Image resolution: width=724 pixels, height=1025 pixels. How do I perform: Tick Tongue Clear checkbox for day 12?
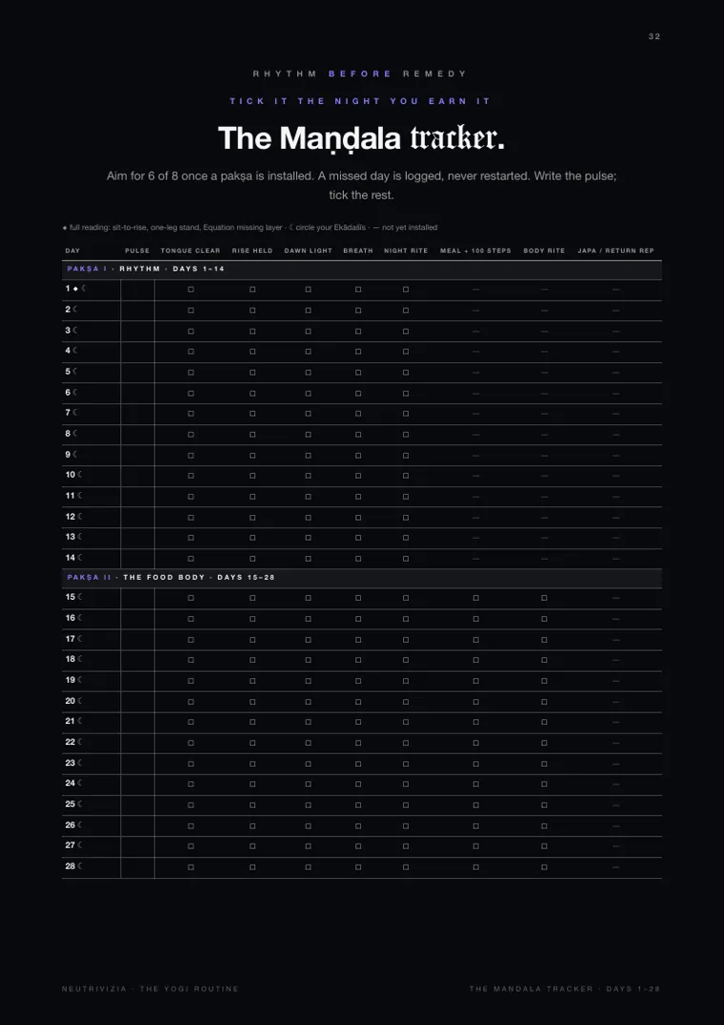pyautogui.click(x=191, y=517)
